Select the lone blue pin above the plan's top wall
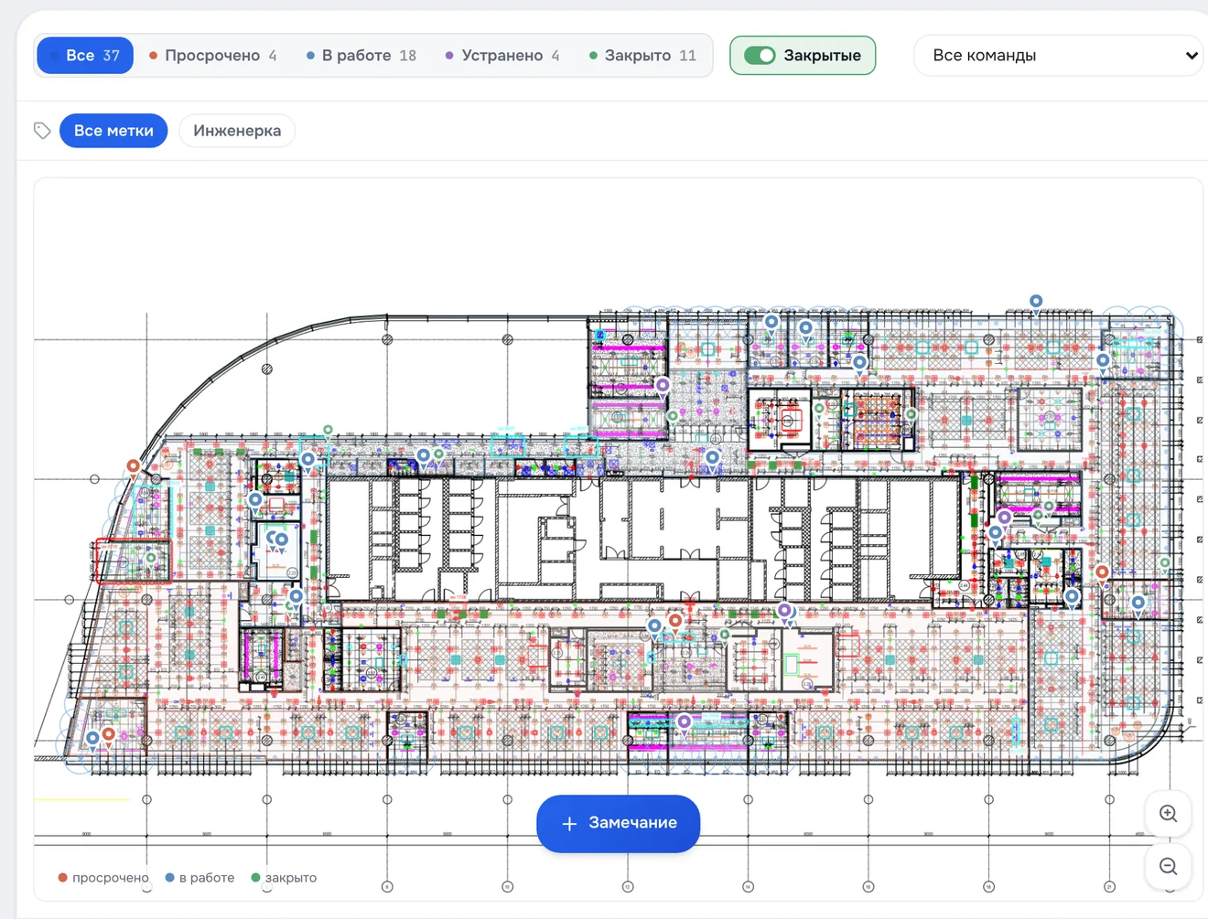Image resolution: width=1208 pixels, height=919 pixels. click(x=1036, y=303)
